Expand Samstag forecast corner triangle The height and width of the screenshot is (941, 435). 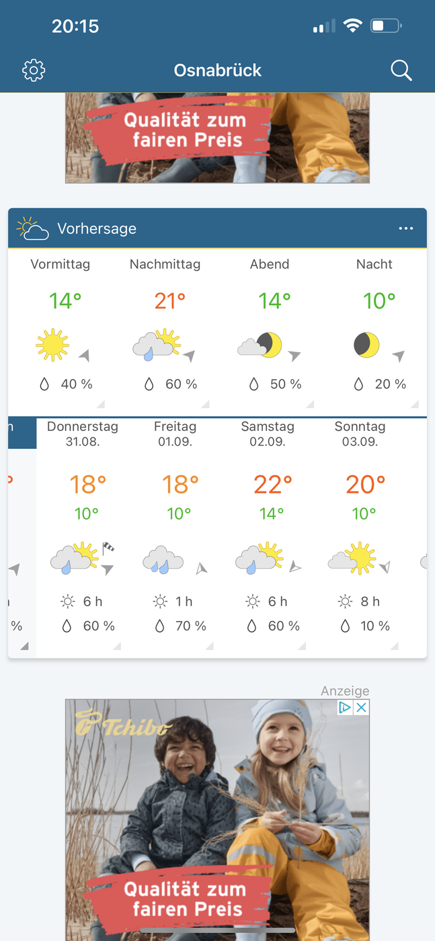[x=302, y=646]
